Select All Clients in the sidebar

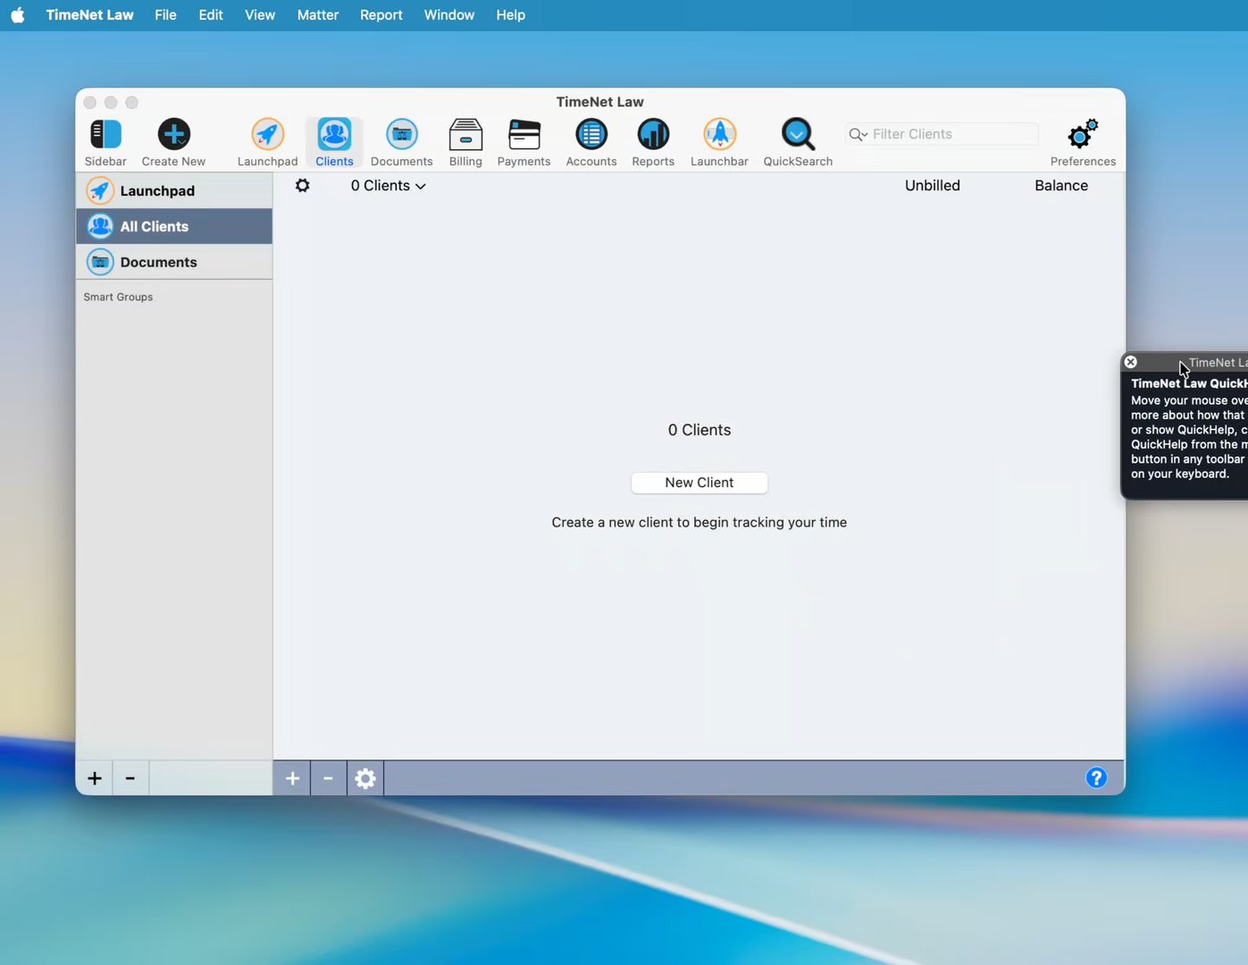pos(174,226)
